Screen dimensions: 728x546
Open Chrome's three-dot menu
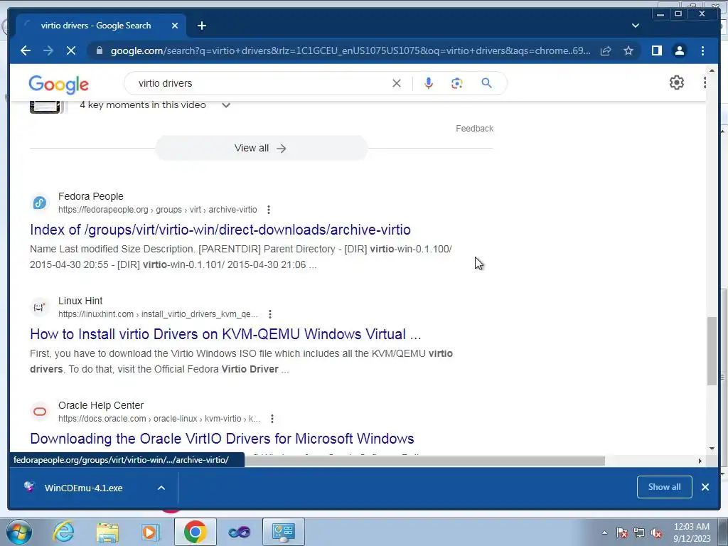702,50
